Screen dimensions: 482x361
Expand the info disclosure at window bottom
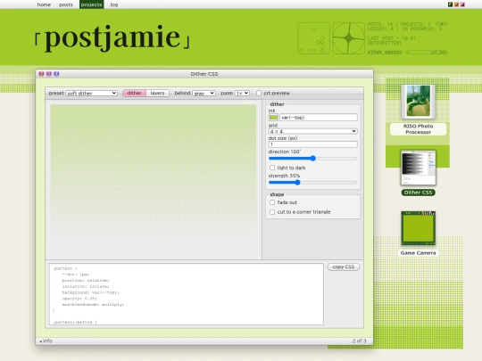coord(46,340)
